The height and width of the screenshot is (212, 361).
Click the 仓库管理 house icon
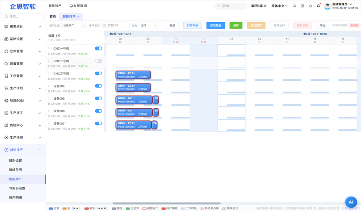6,51
